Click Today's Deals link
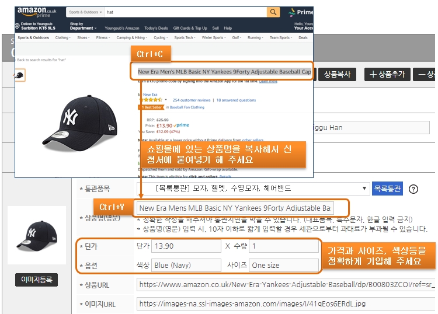Viewport: 438px width, 314px height. point(156,28)
